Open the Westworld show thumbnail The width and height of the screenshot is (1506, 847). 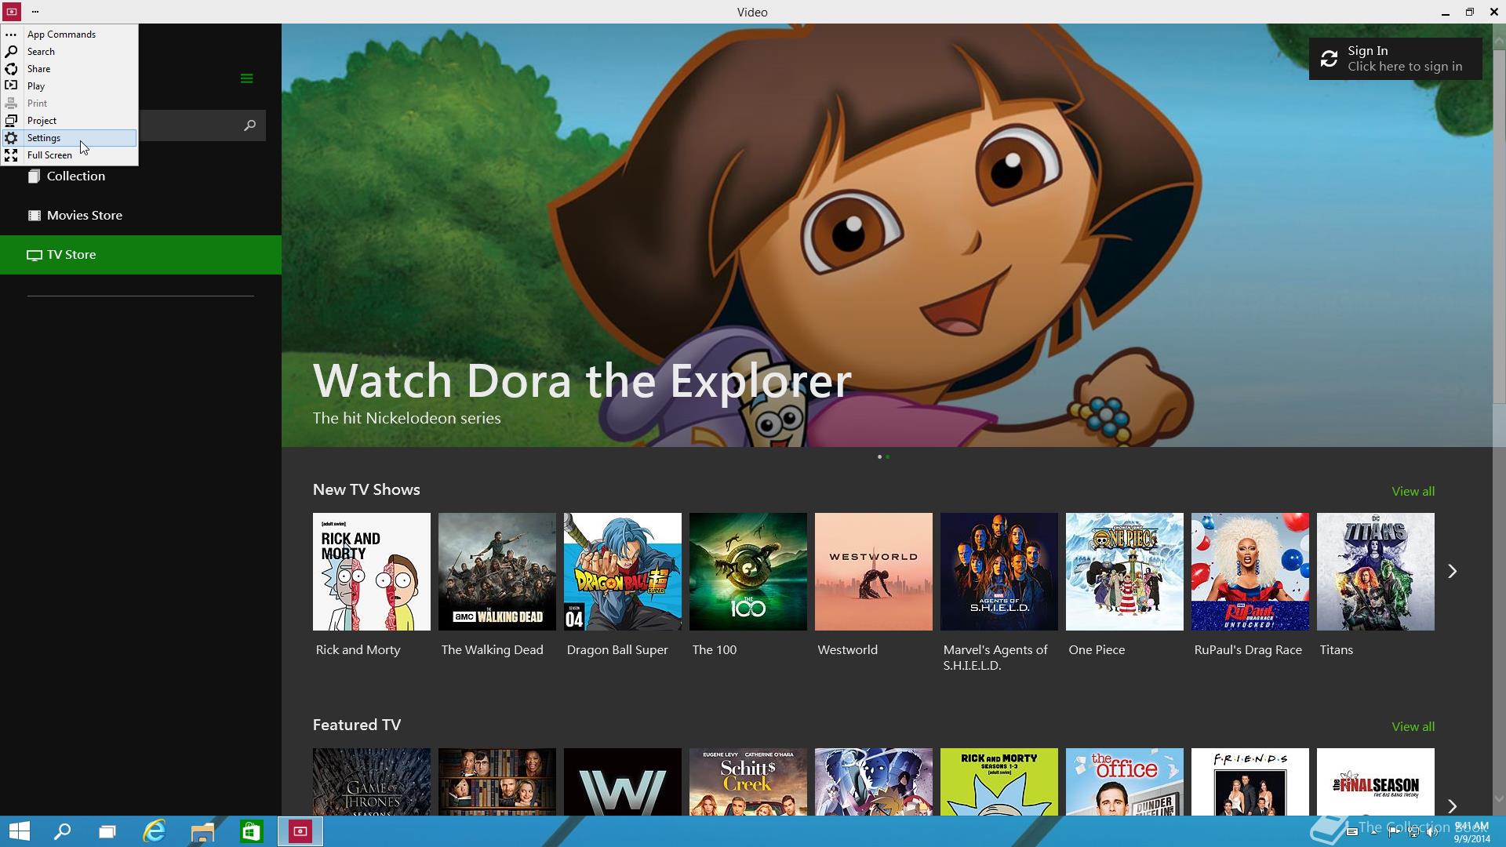click(x=873, y=572)
